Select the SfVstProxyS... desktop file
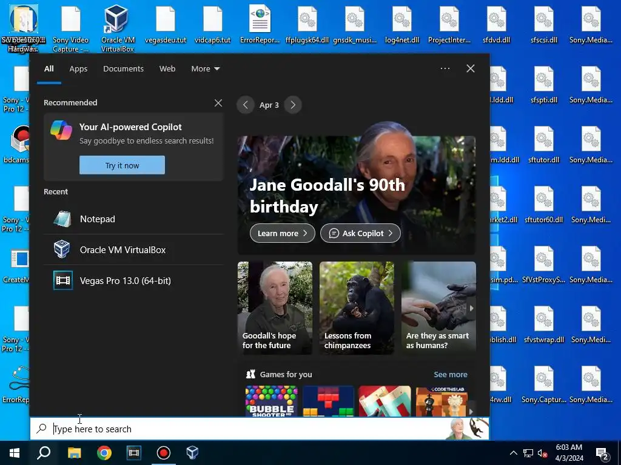This screenshot has width=621, height=465. click(x=544, y=265)
